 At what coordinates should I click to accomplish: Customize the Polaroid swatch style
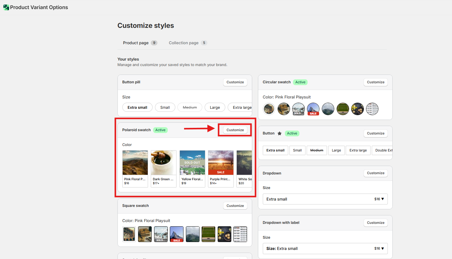[x=235, y=130]
